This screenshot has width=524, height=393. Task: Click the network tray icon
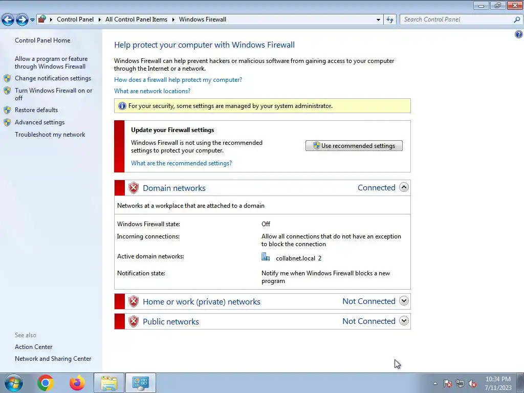460,384
